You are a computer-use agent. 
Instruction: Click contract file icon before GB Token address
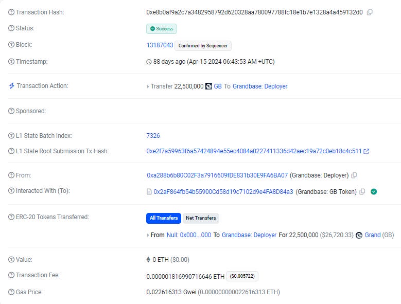pyautogui.click(x=149, y=191)
